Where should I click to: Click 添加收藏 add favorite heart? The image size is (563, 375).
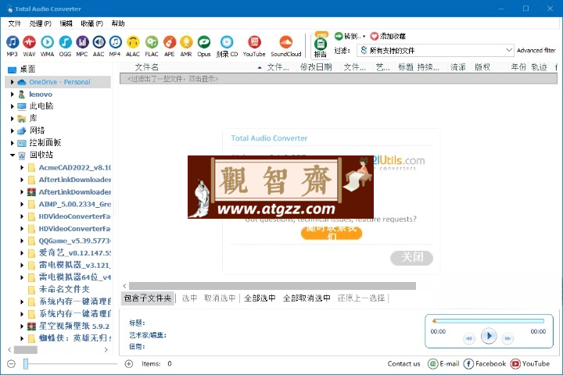pos(388,36)
